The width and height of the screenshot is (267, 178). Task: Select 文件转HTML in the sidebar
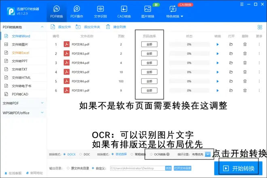point(23,77)
